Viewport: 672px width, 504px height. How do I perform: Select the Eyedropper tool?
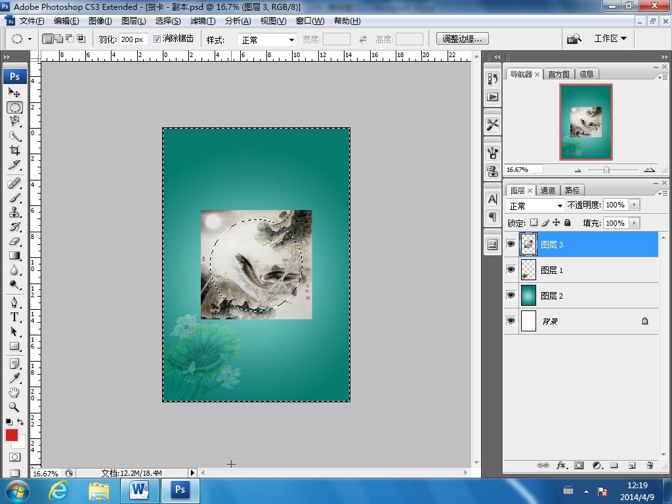(14, 378)
